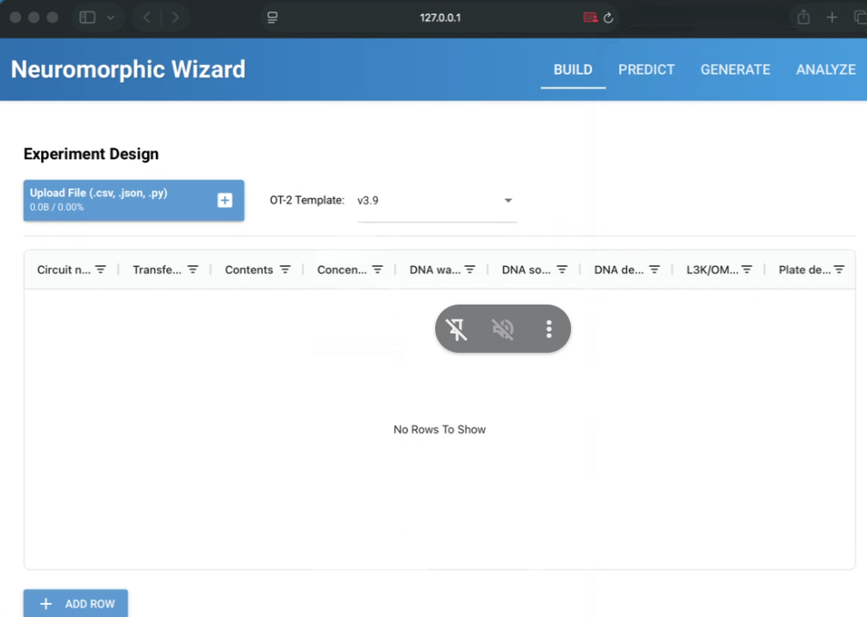
Task: Click the ADD ROW button
Action: 75,603
